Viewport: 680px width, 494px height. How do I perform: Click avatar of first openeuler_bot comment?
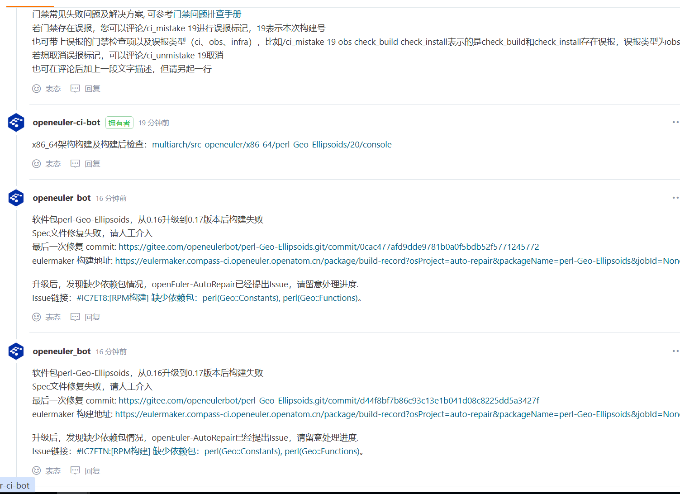(x=16, y=198)
